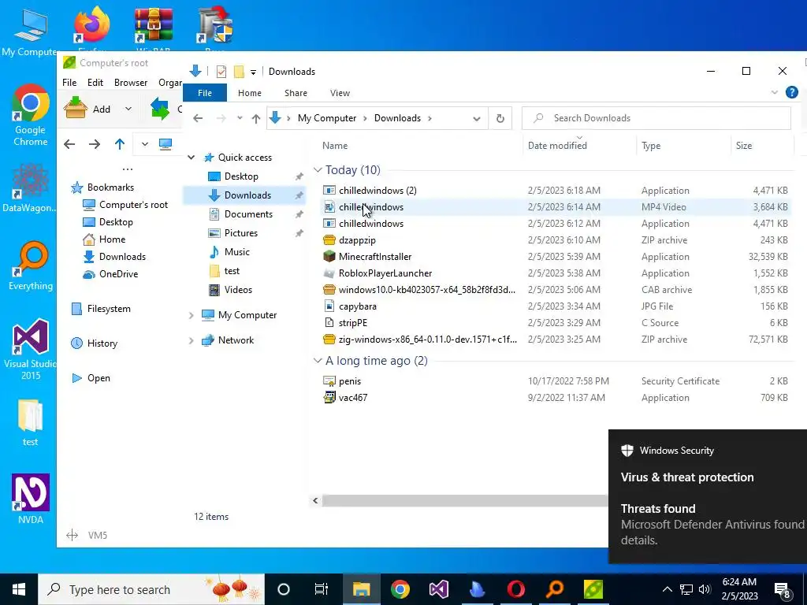The image size is (807, 605).
Task: Expand Network in navigation pane
Action: point(191,340)
